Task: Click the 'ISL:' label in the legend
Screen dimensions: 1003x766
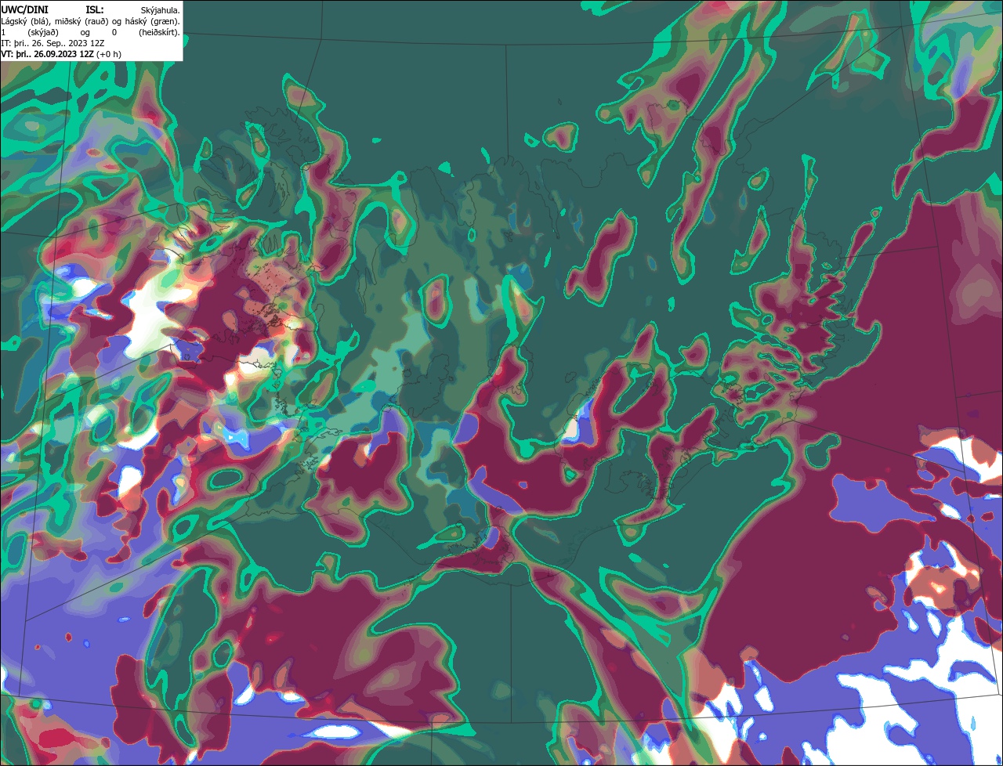Action: (x=95, y=10)
